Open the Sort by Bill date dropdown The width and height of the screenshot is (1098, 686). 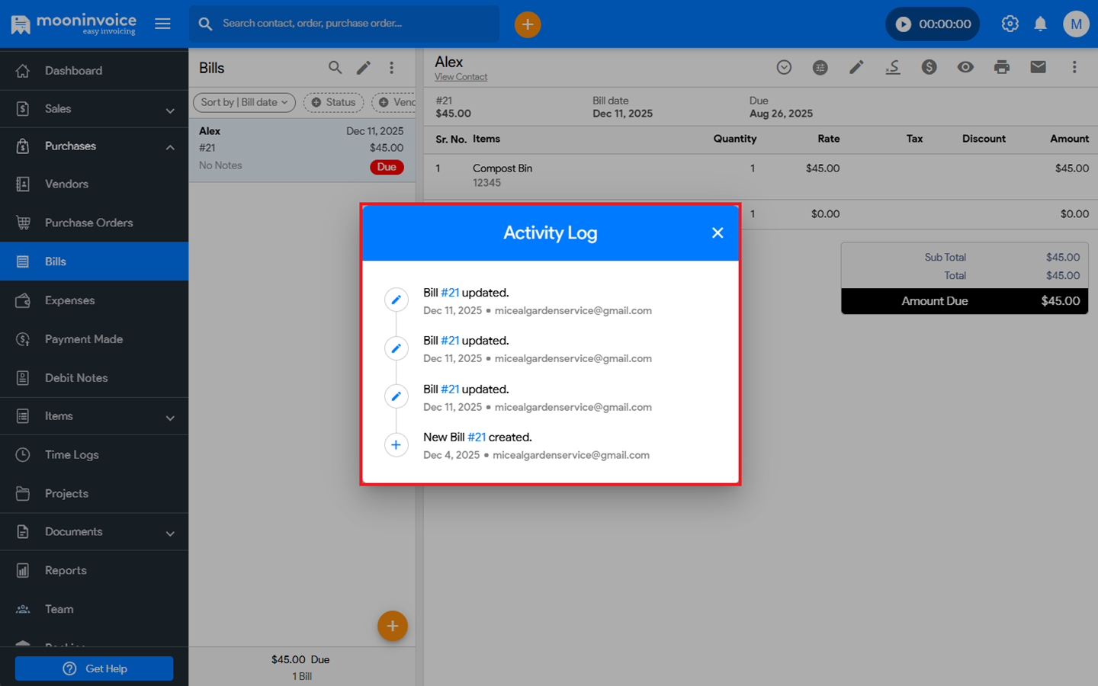coord(244,102)
